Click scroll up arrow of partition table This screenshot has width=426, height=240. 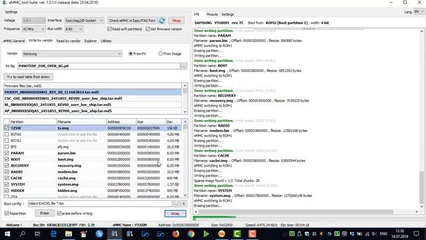point(185,121)
